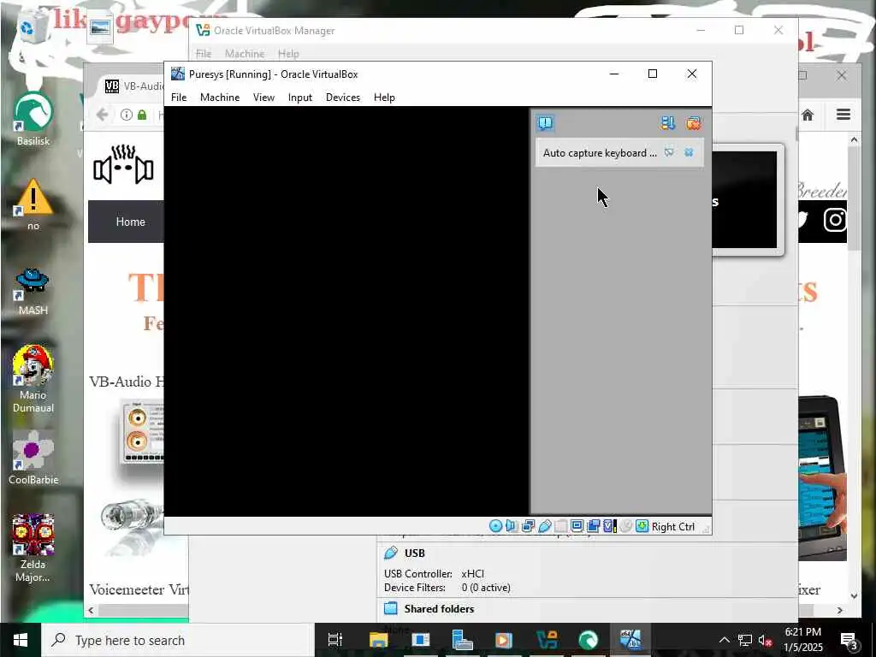
Task: Open the File menu in Puresys VM window
Action: click(179, 98)
